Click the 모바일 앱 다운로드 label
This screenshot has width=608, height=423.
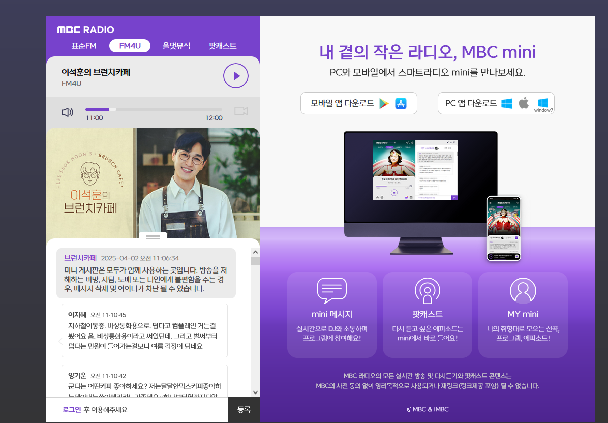click(342, 103)
